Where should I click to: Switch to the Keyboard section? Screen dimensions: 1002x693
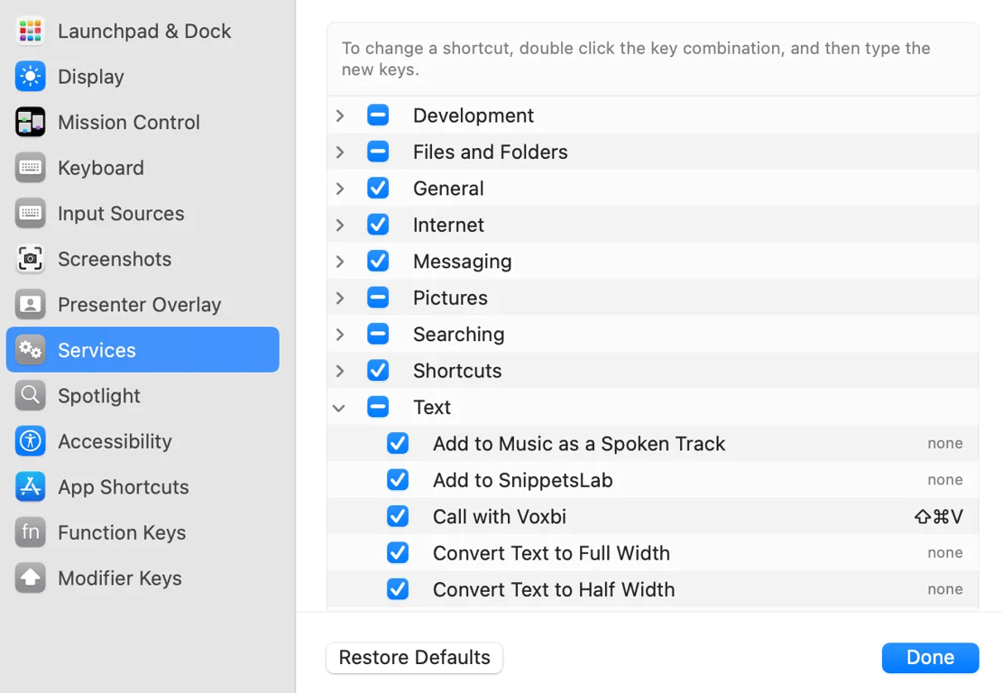pos(100,168)
